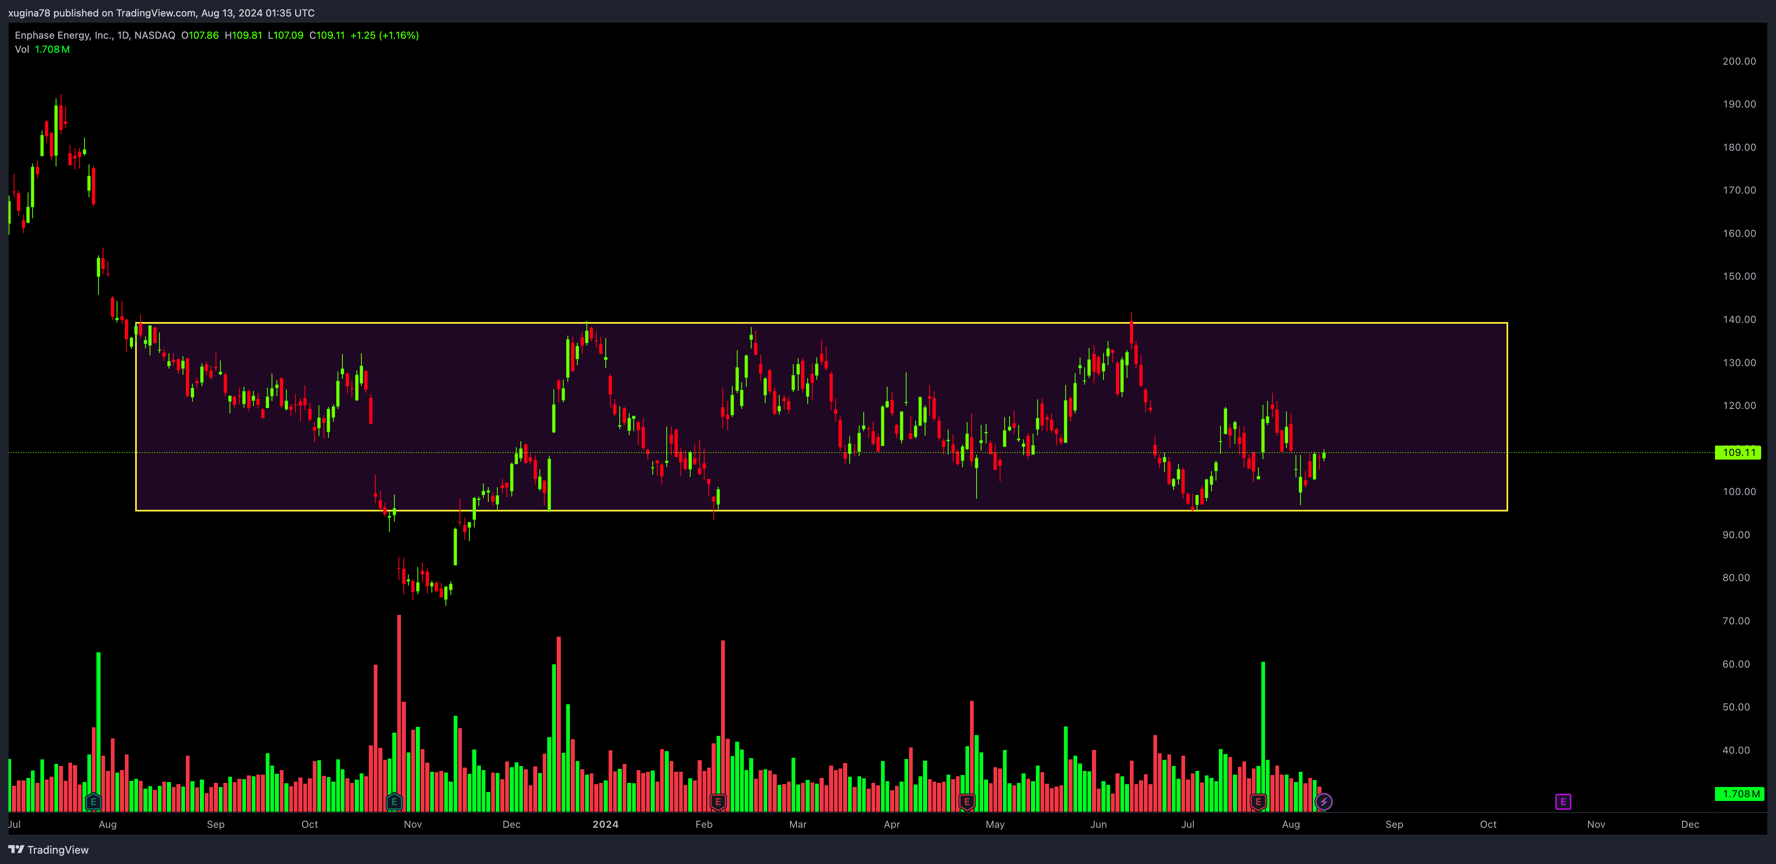1776x864 pixels.
Task: Click the O107.86 open value
Action: pyautogui.click(x=200, y=35)
